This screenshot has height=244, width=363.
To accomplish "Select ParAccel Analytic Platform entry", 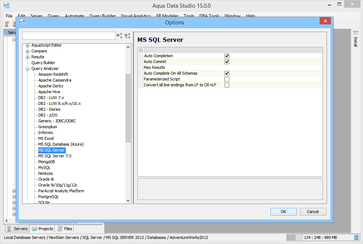I will [61, 191].
